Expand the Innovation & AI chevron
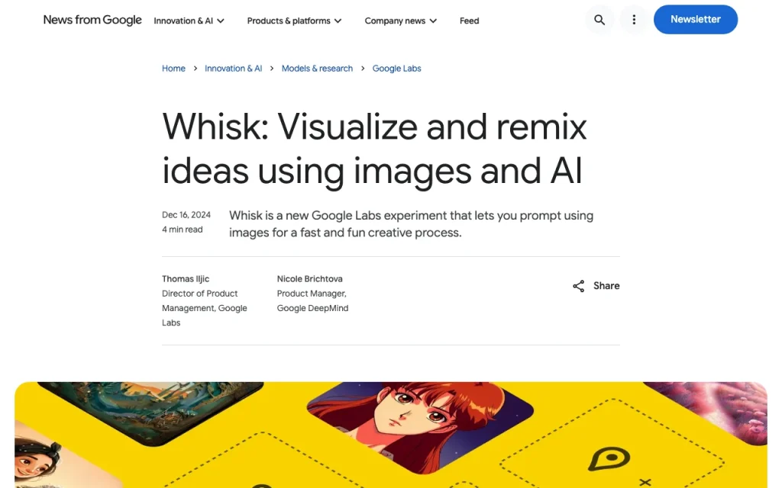Screen dimensions: 782x488 point(221,21)
